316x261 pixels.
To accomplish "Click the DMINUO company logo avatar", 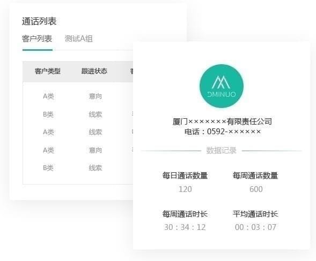I will pyautogui.click(x=222, y=86).
